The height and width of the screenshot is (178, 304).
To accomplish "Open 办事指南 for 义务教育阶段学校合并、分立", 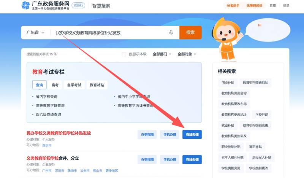I will click(147, 159).
